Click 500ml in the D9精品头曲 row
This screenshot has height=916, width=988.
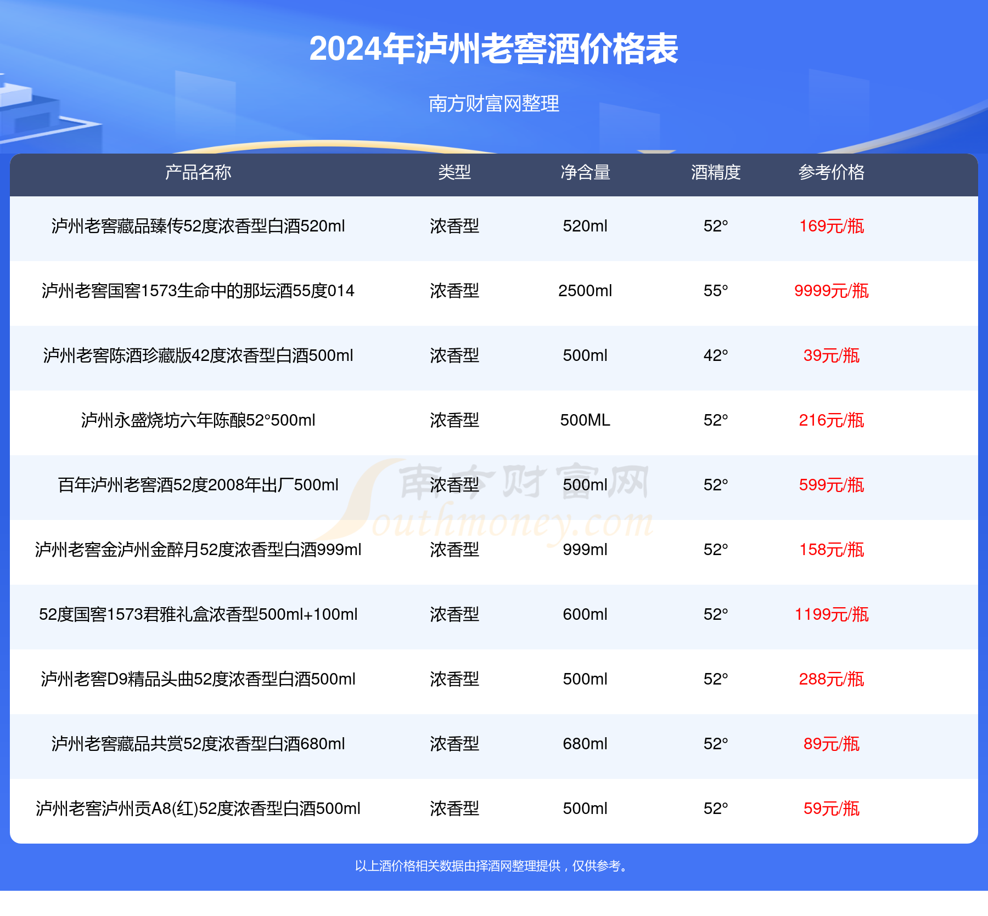(x=585, y=679)
